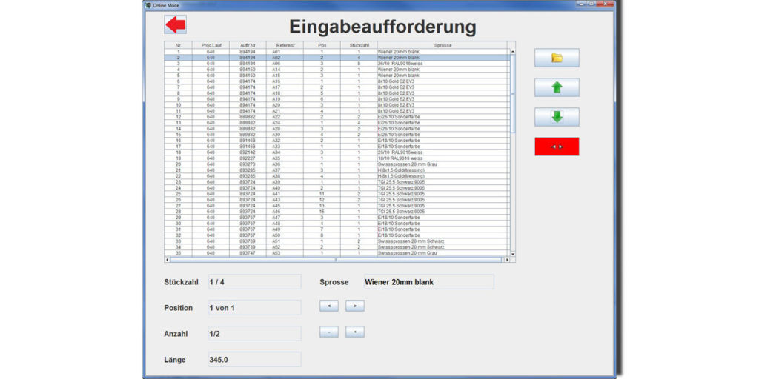This screenshot has height=379, width=759.
Task: Click the 'Referenz' column header
Action: 285,45
